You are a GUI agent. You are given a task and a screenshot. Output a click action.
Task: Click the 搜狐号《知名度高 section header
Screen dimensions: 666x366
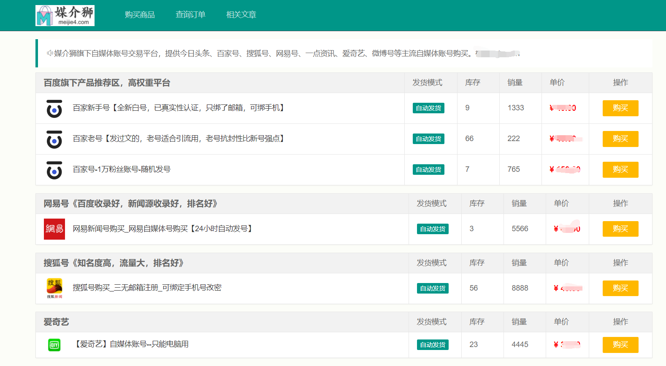point(114,263)
